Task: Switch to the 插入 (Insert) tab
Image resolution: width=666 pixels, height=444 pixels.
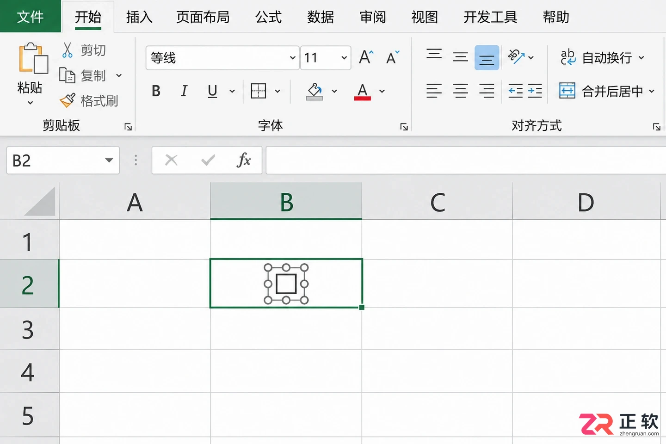Action: [139, 17]
